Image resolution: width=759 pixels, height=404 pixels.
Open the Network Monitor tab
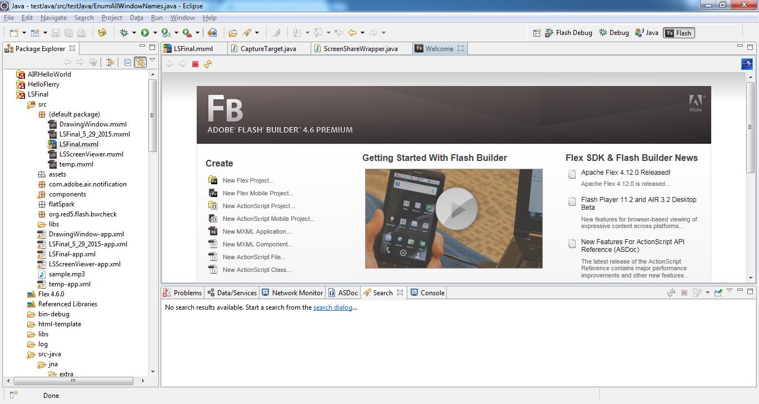292,293
